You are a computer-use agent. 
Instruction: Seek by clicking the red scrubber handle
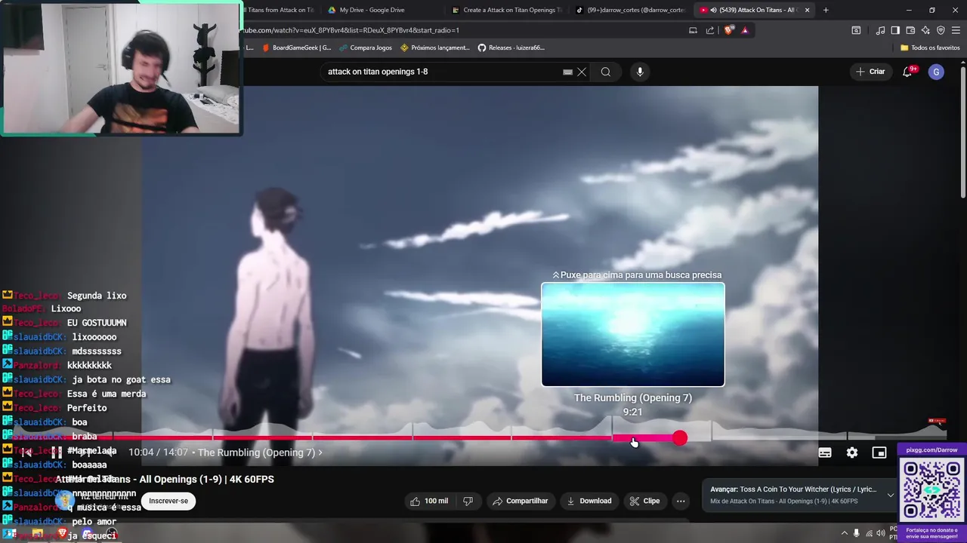(x=680, y=437)
